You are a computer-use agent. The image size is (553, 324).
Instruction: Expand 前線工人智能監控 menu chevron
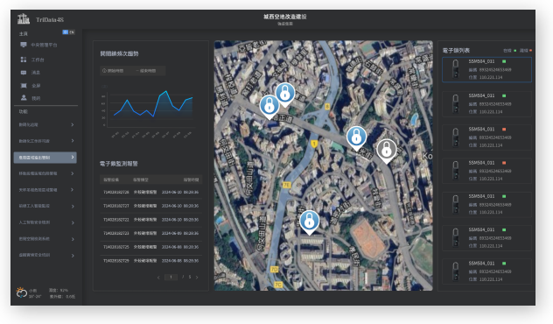pyautogui.click(x=73, y=206)
